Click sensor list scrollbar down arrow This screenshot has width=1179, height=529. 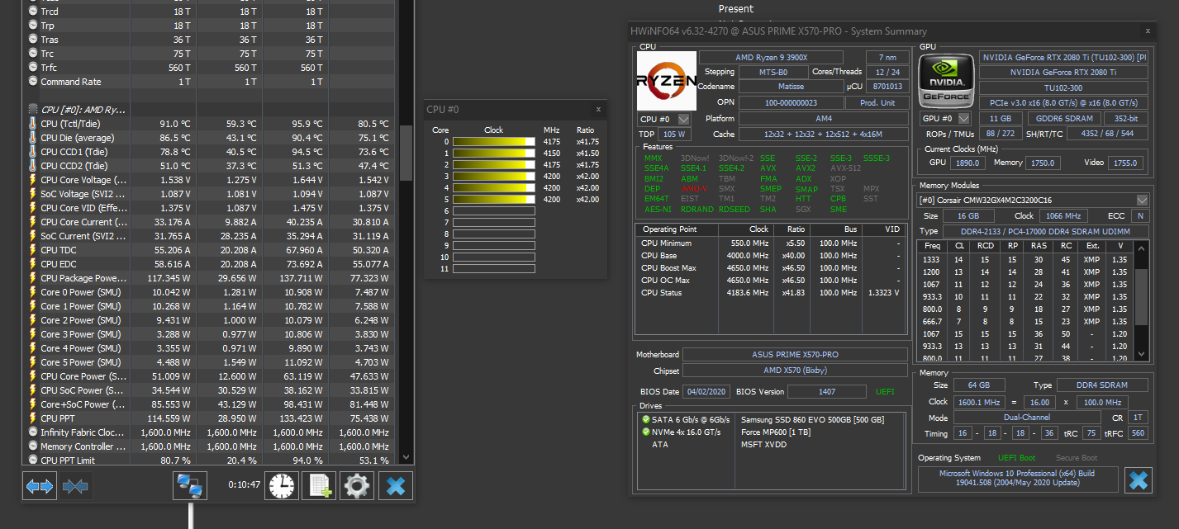click(x=406, y=457)
